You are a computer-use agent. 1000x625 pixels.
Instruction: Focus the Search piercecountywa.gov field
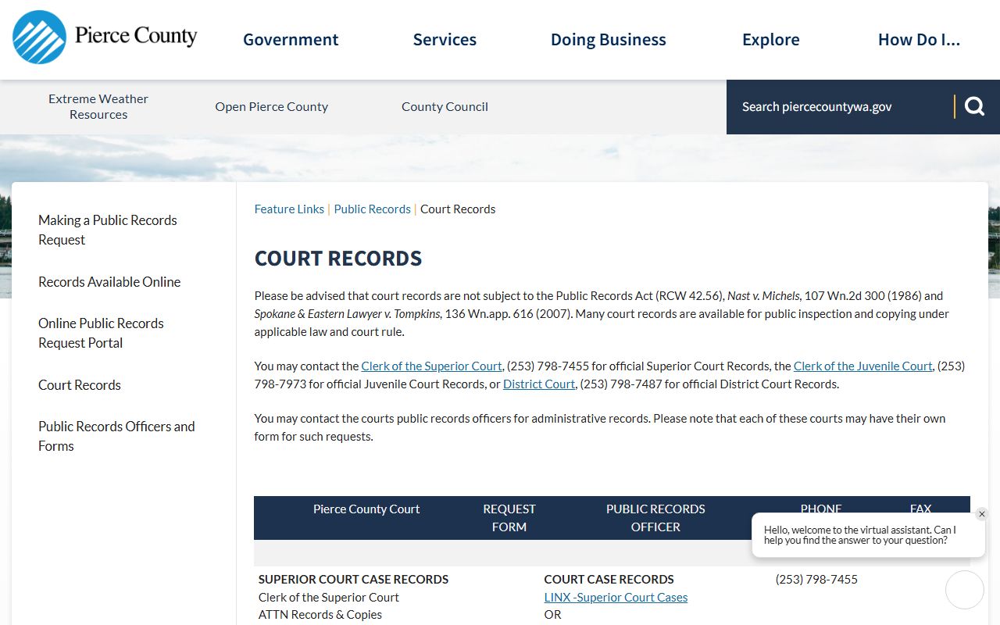pos(840,107)
